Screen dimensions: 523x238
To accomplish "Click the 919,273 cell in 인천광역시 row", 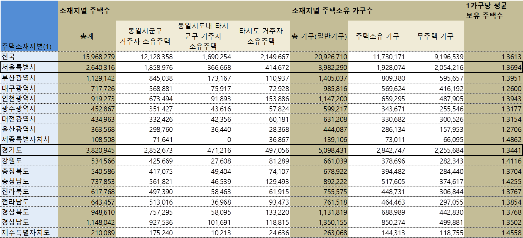I will pos(87,99).
